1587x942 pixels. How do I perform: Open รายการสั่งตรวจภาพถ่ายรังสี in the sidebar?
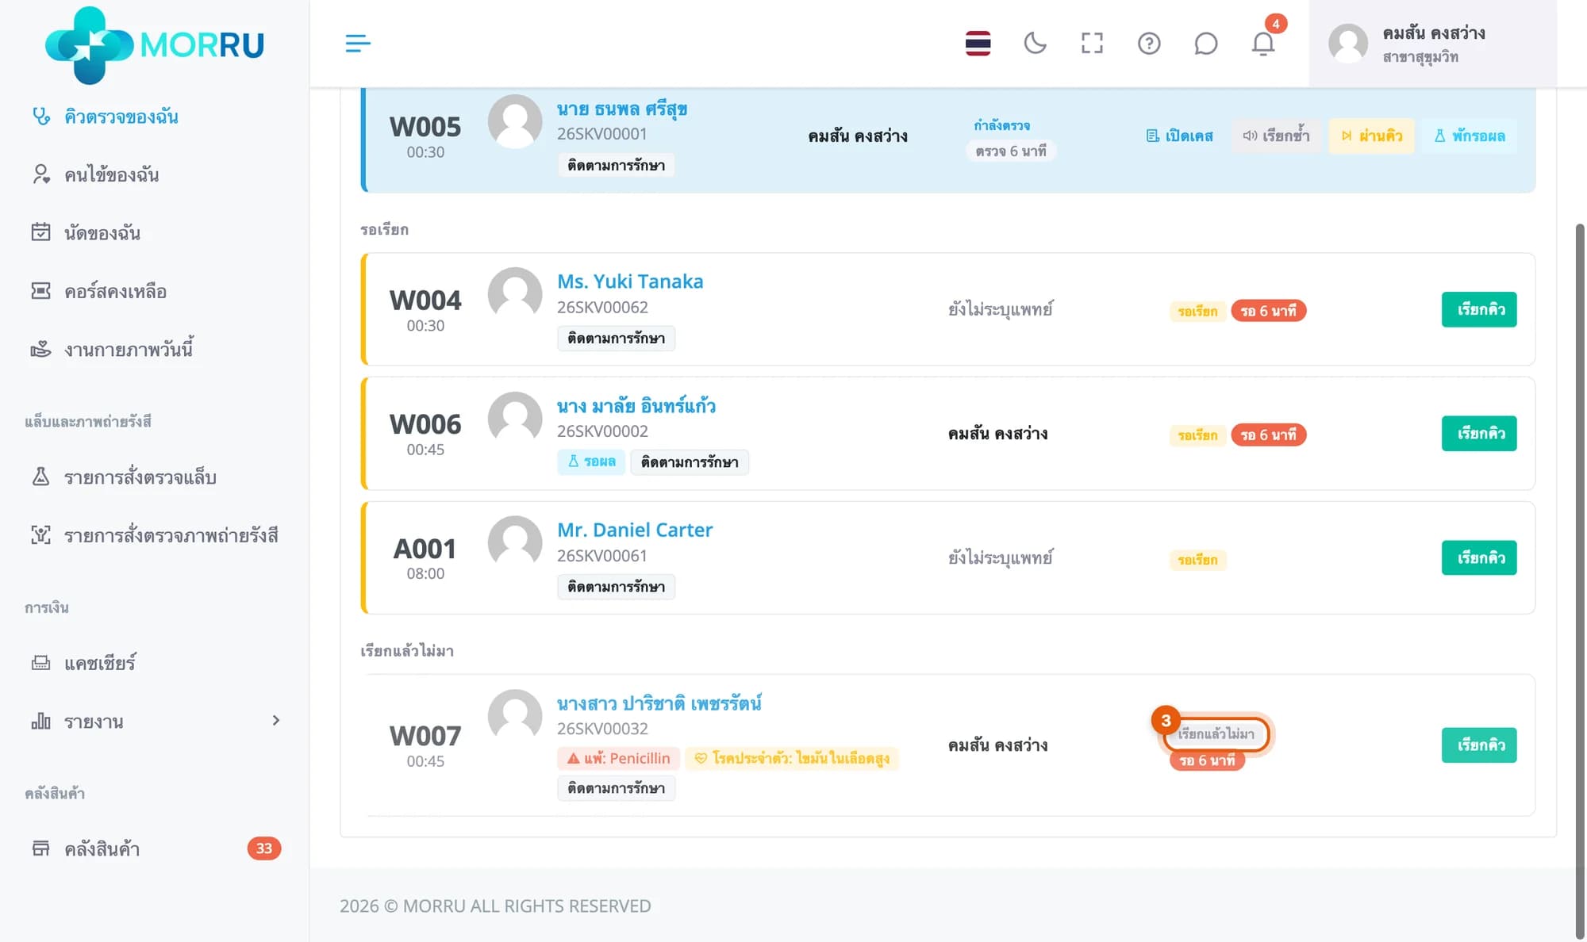click(171, 536)
